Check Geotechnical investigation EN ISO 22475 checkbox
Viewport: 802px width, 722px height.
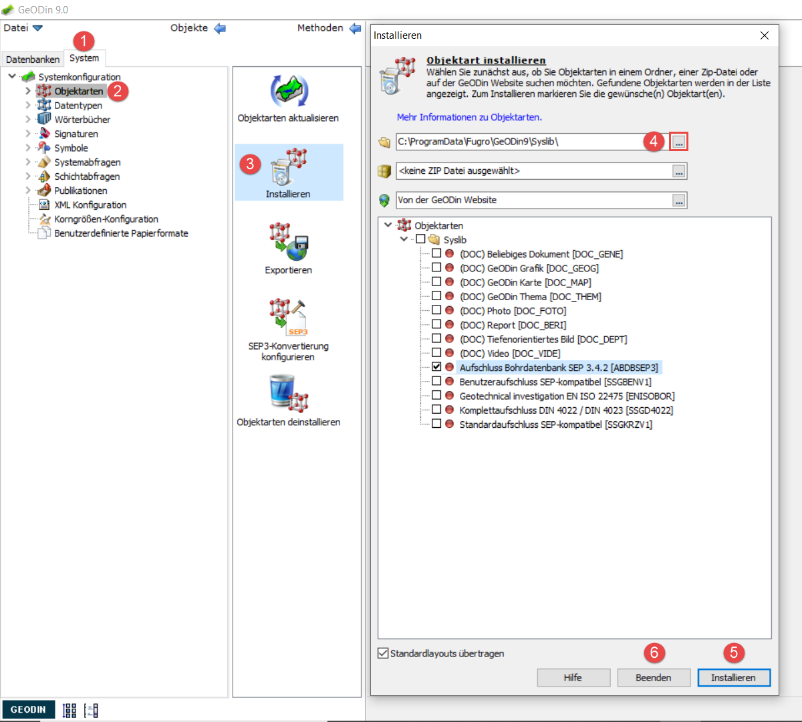point(436,396)
